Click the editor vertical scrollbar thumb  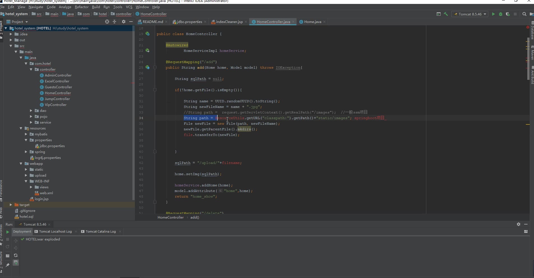[528, 59]
